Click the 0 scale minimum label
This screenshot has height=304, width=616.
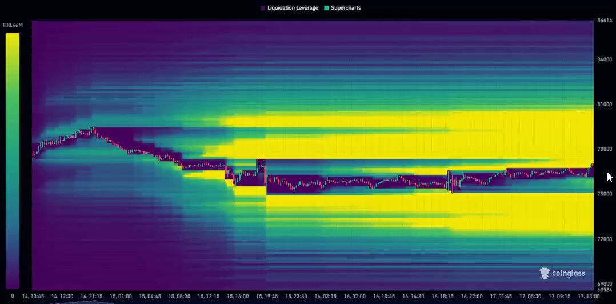pos(13,296)
